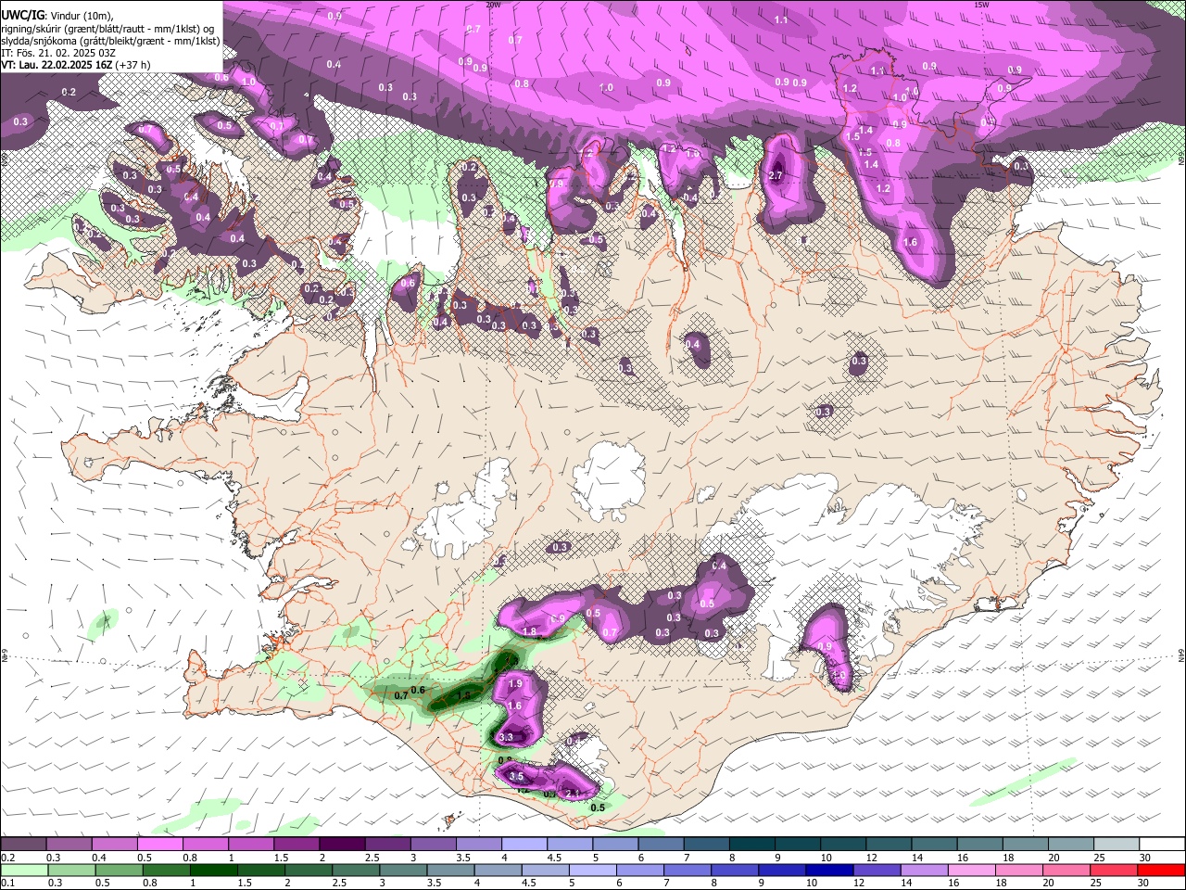Click the black 0.7 rain value in the southwest
Viewport: 1186px width, 890px height.
[401, 695]
